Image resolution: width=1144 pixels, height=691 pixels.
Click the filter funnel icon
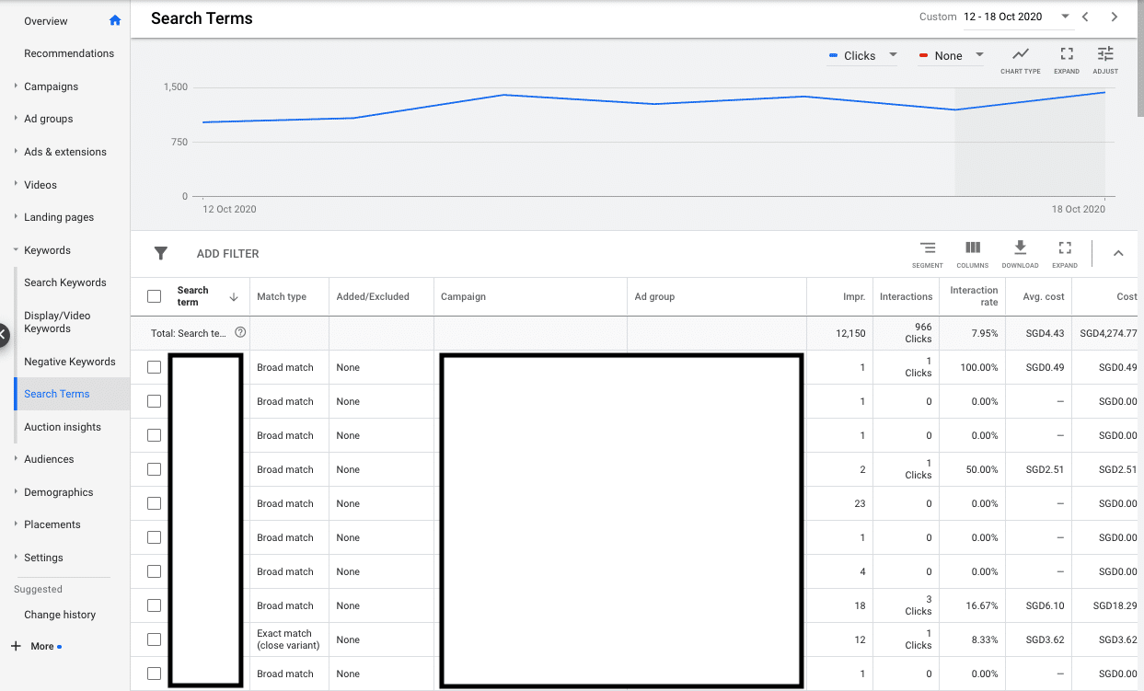click(x=161, y=253)
